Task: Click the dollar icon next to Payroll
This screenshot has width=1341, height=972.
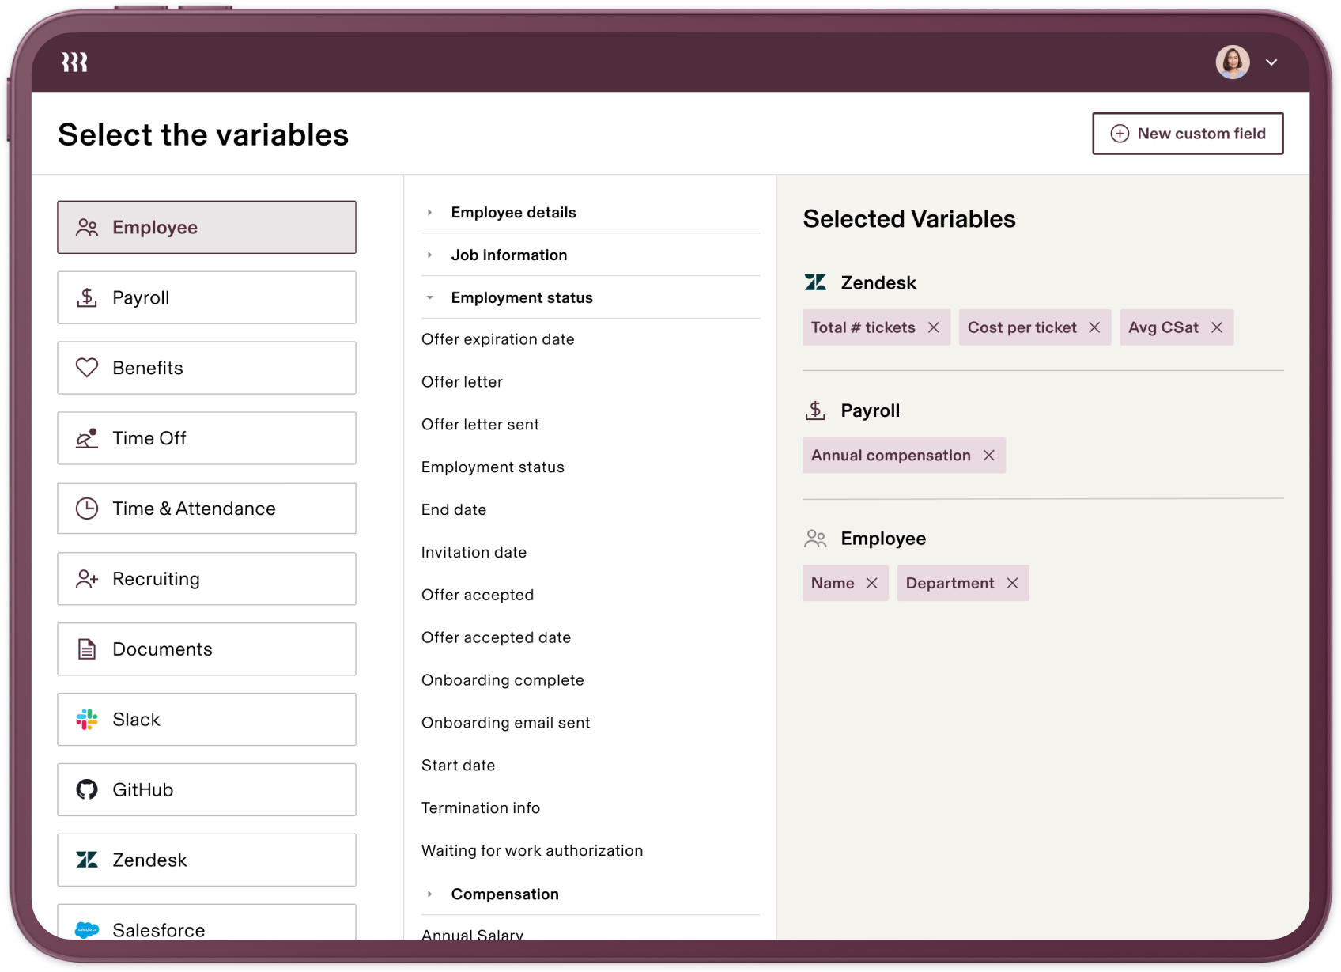Action: pyautogui.click(x=88, y=297)
